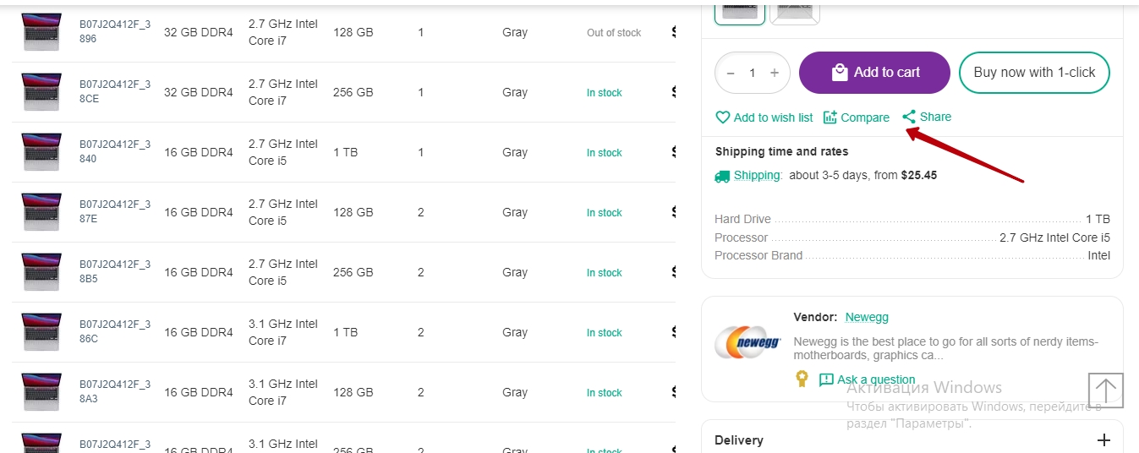Select the first product image thumbnail
The width and height of the screenshot is (1139, 453).
(740, 10)
